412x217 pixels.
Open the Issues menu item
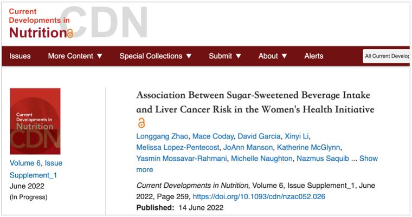[20, 56]
